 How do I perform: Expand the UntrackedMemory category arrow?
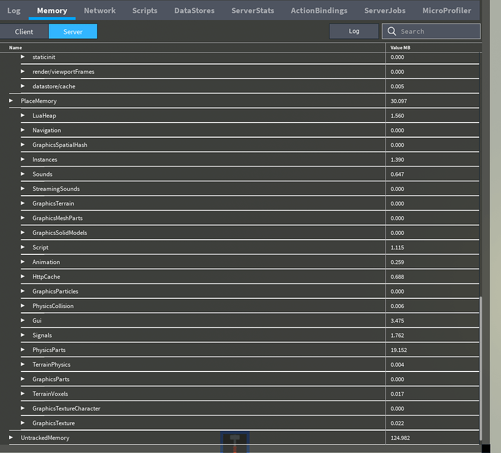click(11, 438)
